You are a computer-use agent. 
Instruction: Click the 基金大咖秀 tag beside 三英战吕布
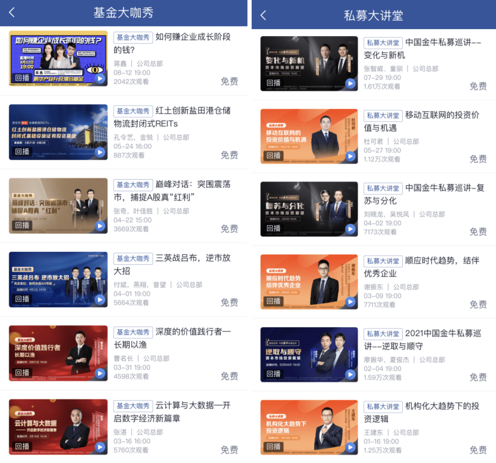(133, 258)
